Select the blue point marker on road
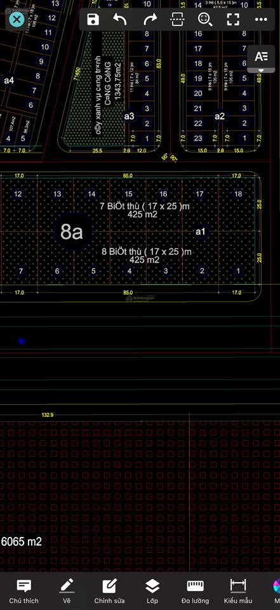 (x=22, y=341)
